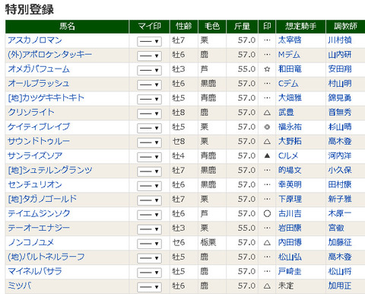Open マイ印 dropdown for マイネルバサラ
This screenshot has width=365, height=294.
pyautogui.click(x=149, y=273)
